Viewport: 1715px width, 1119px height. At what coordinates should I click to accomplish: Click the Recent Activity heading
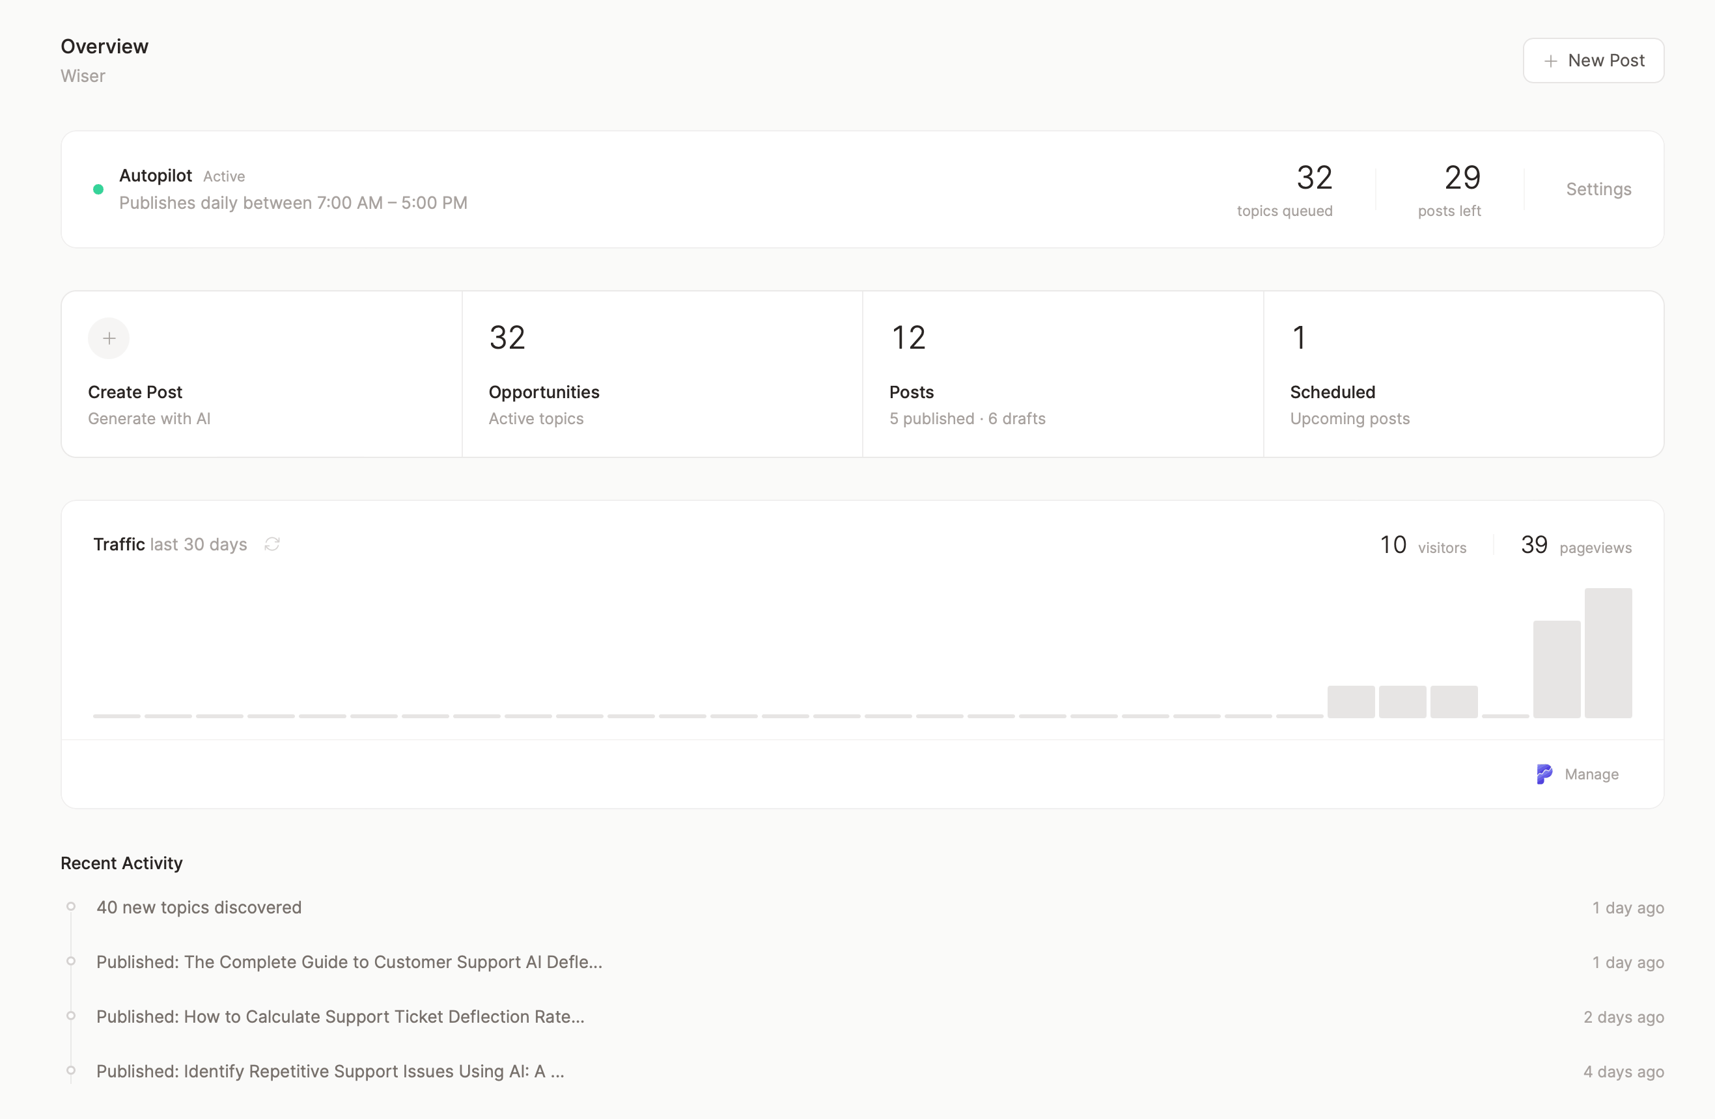pos(122,863)
